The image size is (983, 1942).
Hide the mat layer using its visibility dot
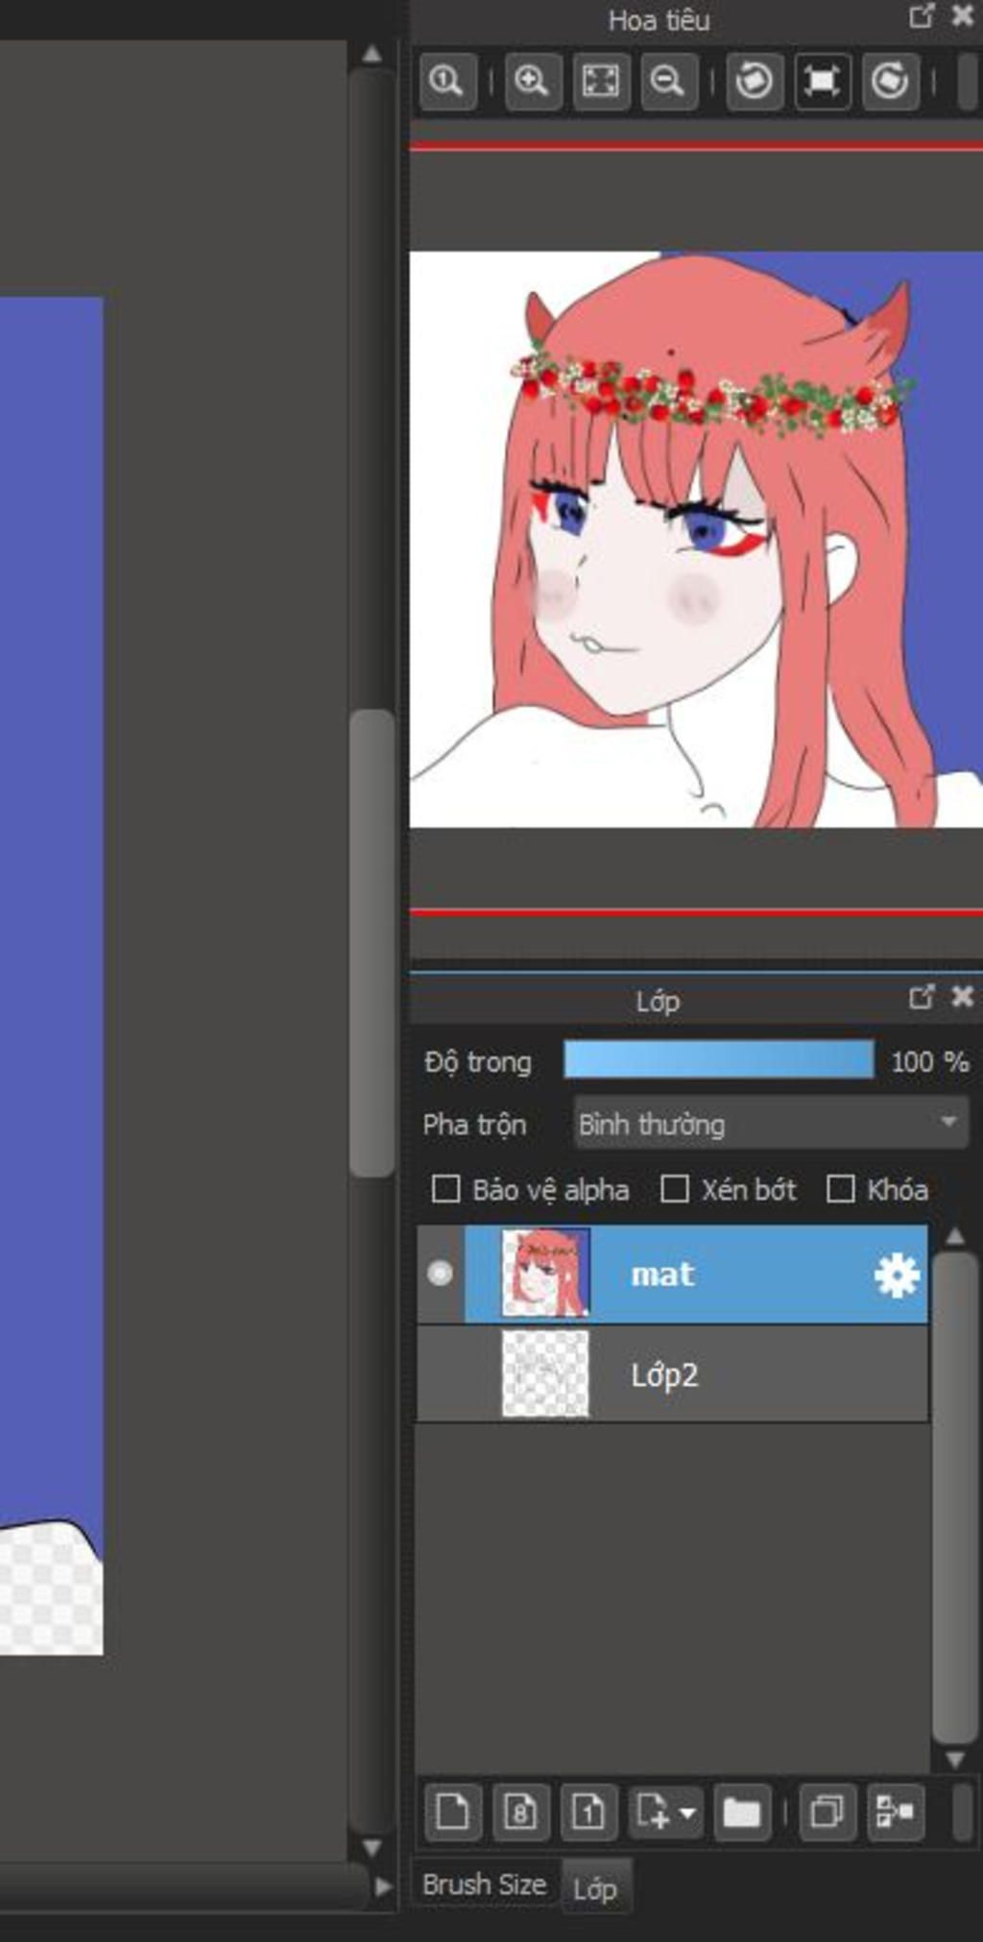pos(441,1274)
